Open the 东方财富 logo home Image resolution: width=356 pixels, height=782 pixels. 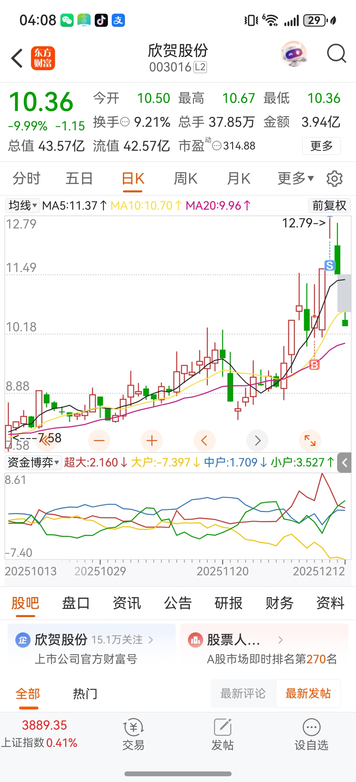pos(43,58)
